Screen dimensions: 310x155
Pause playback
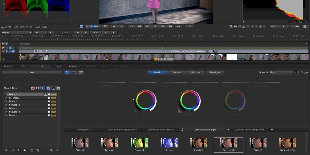click(x=155, y=26)
